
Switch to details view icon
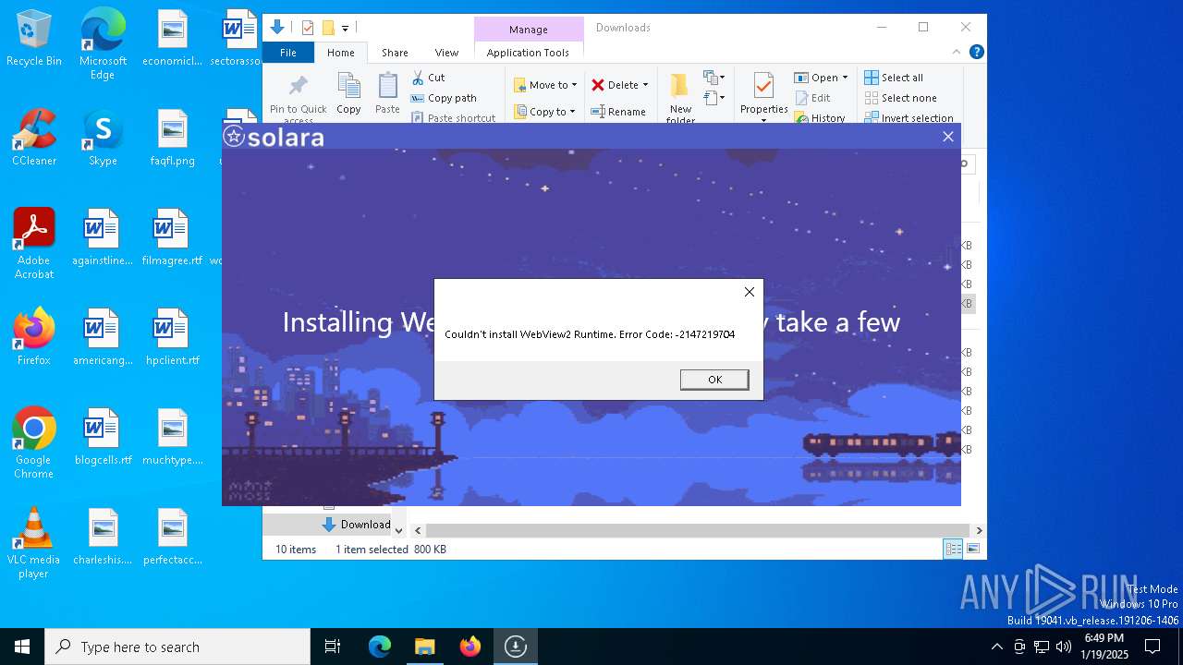952,550
